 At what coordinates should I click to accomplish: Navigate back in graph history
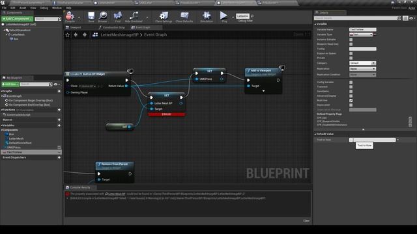point(76,34)
